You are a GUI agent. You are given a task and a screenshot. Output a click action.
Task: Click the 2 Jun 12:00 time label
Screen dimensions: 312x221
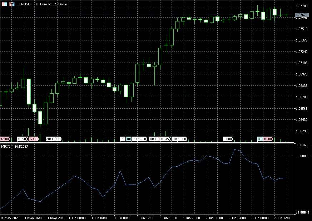coord(283,218)
